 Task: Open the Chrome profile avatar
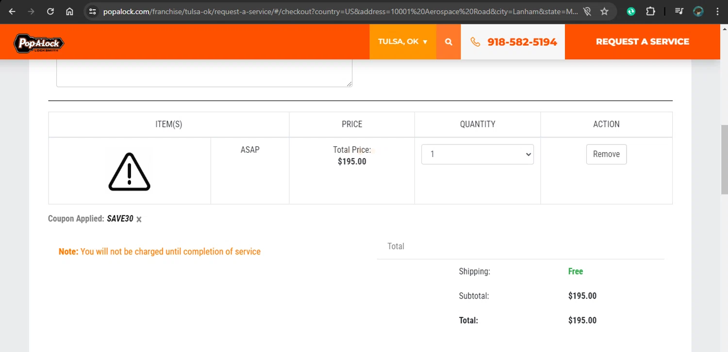(698, 12)
